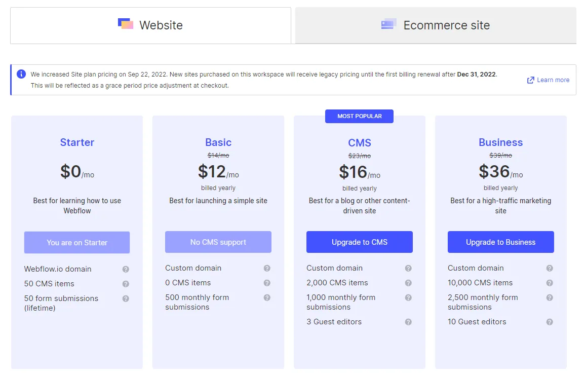Click the external link icon beside Learn more
Image resolution: width=585 pixels, height=375 pixels.
coord(530,80)
